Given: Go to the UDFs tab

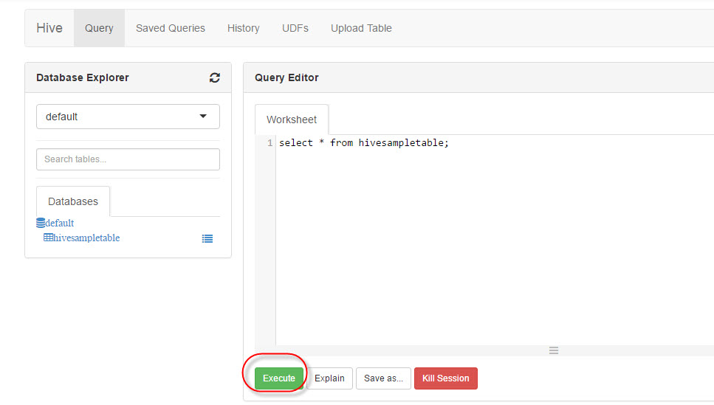Looking at the screenshot, I should [x=295, y=28].
